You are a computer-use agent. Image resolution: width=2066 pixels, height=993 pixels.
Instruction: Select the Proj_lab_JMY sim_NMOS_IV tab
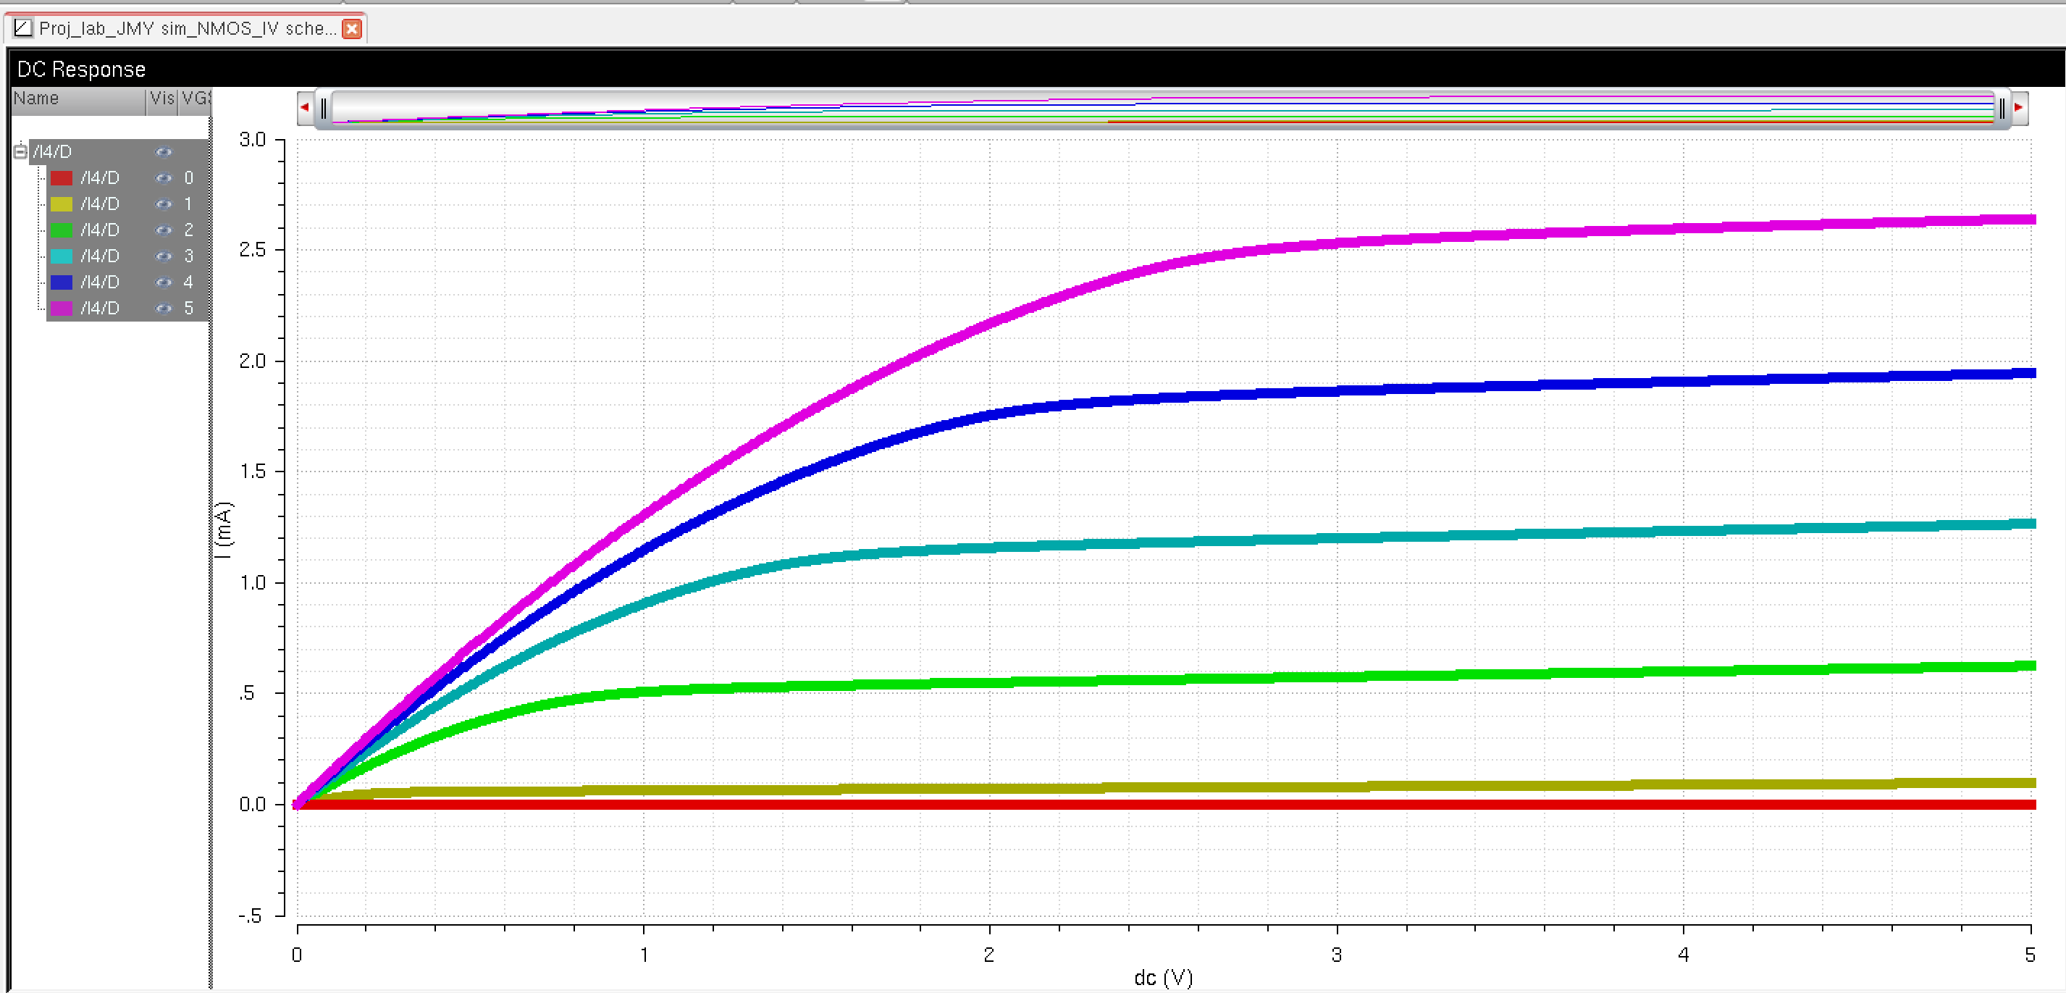186,29
